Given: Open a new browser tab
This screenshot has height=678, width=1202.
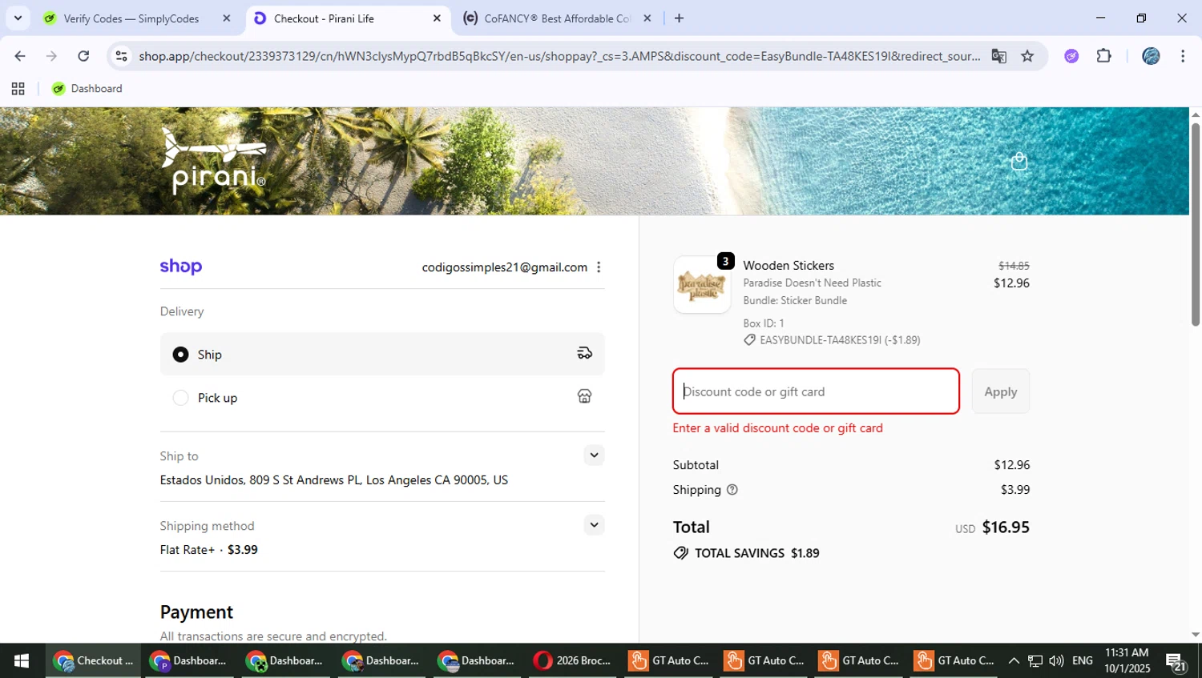Looking at the screenshot, I should 680,18.
